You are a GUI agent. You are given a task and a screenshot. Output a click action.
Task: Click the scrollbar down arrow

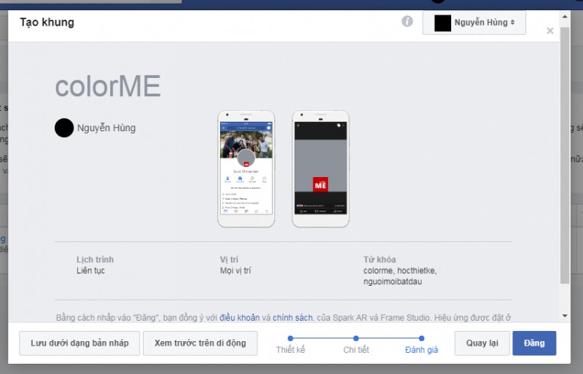tap(565, 316)
